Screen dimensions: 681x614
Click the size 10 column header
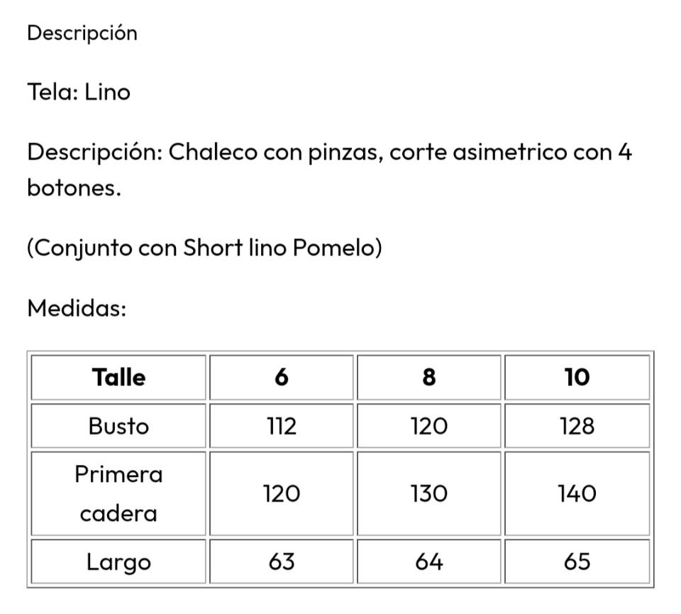(x=577, y=377)
